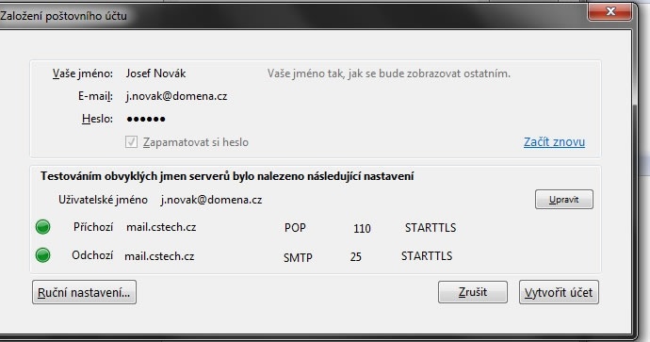The image size is (650, 342).
Task: Click the green status icon for Příchozí
Action: point(42,227)
